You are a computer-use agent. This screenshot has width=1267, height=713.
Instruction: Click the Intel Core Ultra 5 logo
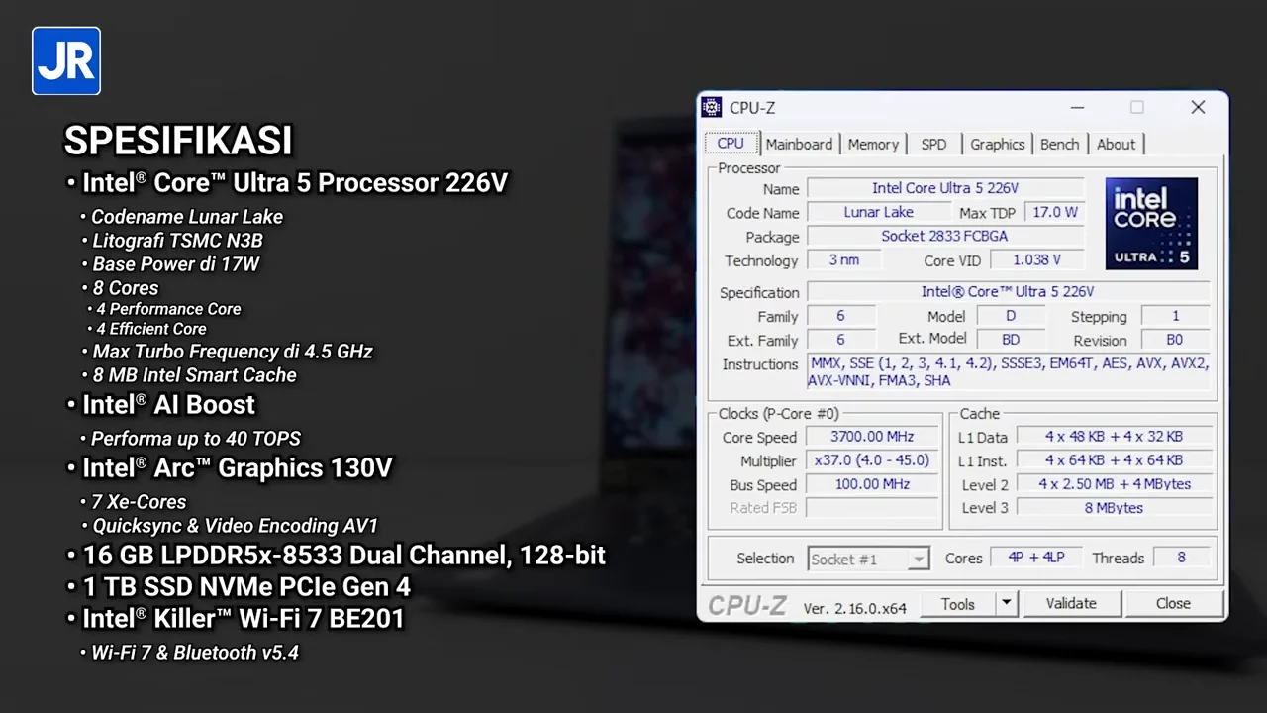(x=1151, y=224)
